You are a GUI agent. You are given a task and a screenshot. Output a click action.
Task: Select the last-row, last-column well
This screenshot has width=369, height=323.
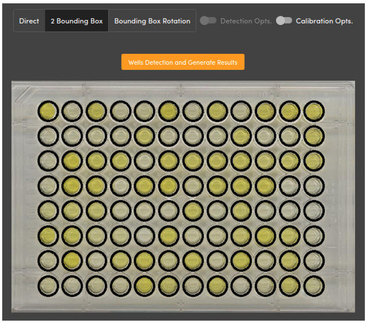pyautogui.click(x=314, y=286)
